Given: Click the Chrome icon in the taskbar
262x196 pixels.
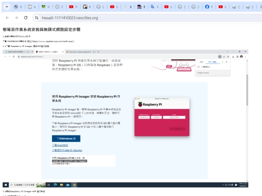Looking at the screenshot, I should pyautogui.click(x=74, y=185).
